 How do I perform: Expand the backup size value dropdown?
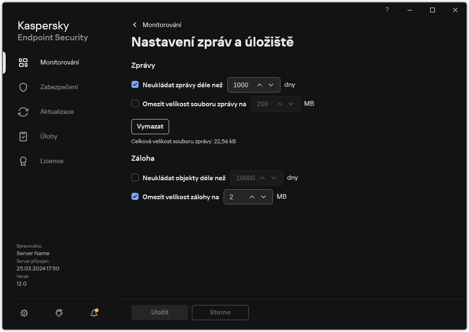click(x=264, y=196)
